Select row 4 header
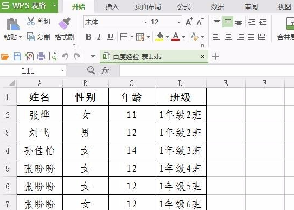 [x=8, y=150]
